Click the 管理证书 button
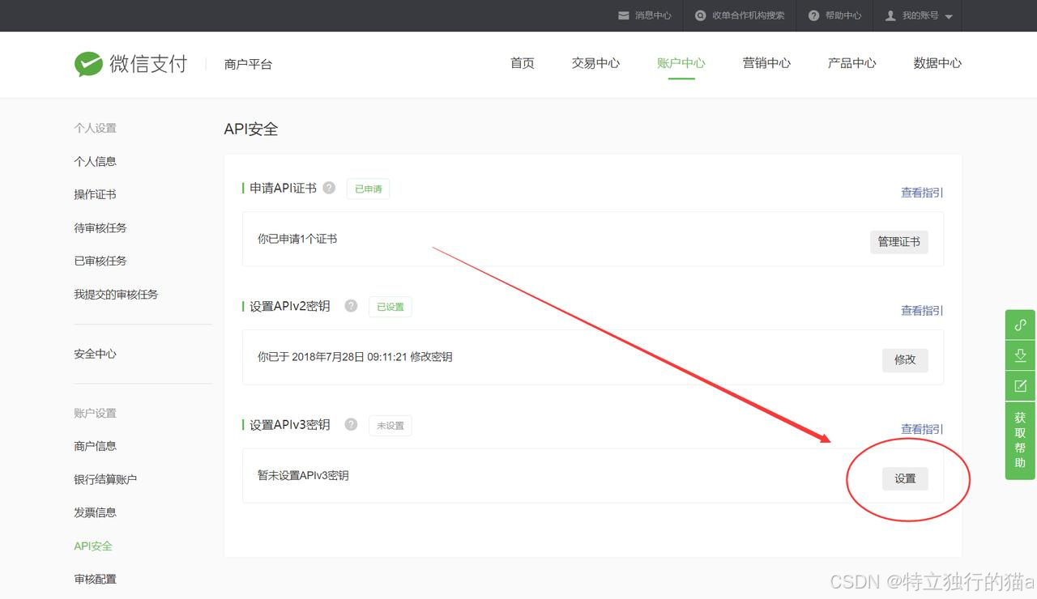Screen dimensions: 1037x599 click(899, 242)
